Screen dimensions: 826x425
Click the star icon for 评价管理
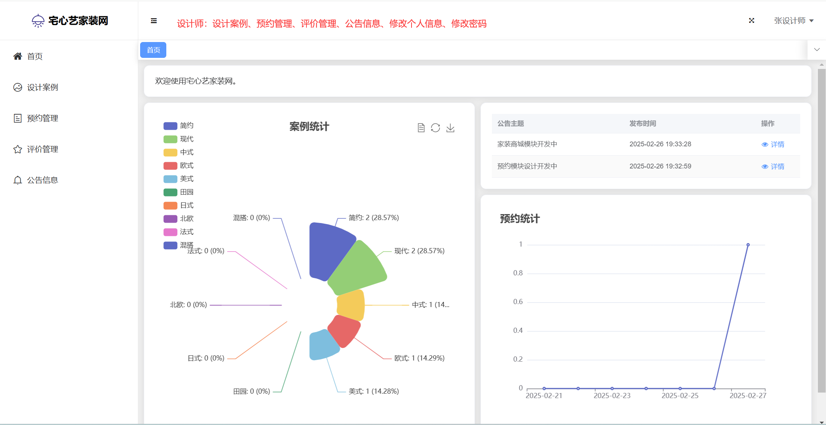[x=18, y=149]
